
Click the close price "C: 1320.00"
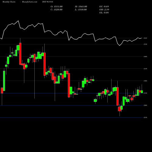pos(57,10)
